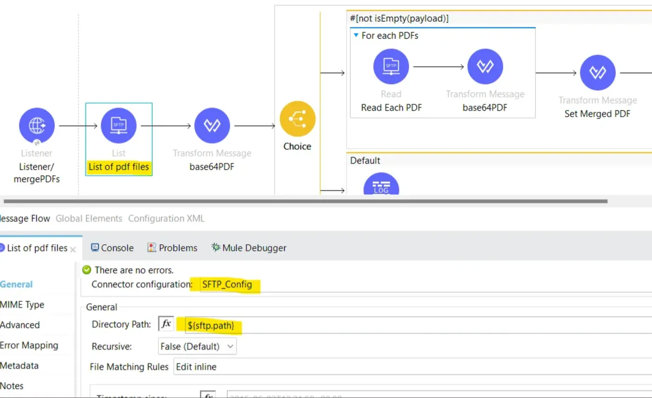The height and width of the screenshot is (398, 652).
Task: Select General in the properties sidebar
Action: [16, 284]
